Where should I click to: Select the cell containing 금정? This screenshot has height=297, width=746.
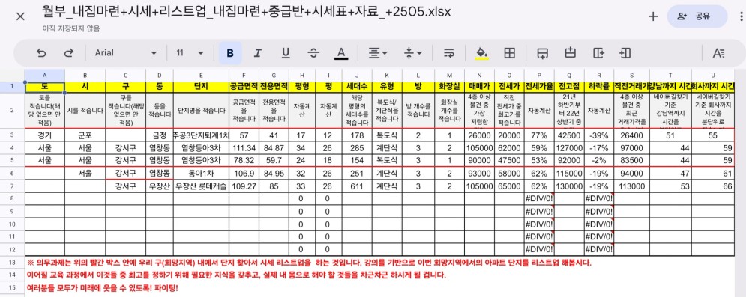[x=160, y=135]
